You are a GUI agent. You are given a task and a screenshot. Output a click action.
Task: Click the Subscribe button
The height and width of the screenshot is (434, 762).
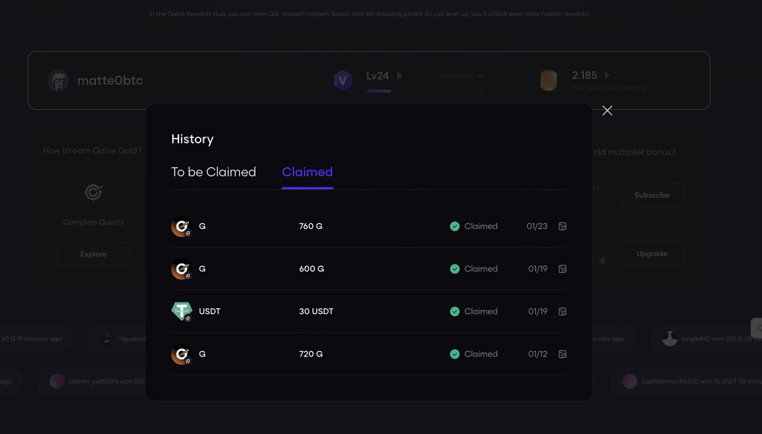tap(652, 195)
